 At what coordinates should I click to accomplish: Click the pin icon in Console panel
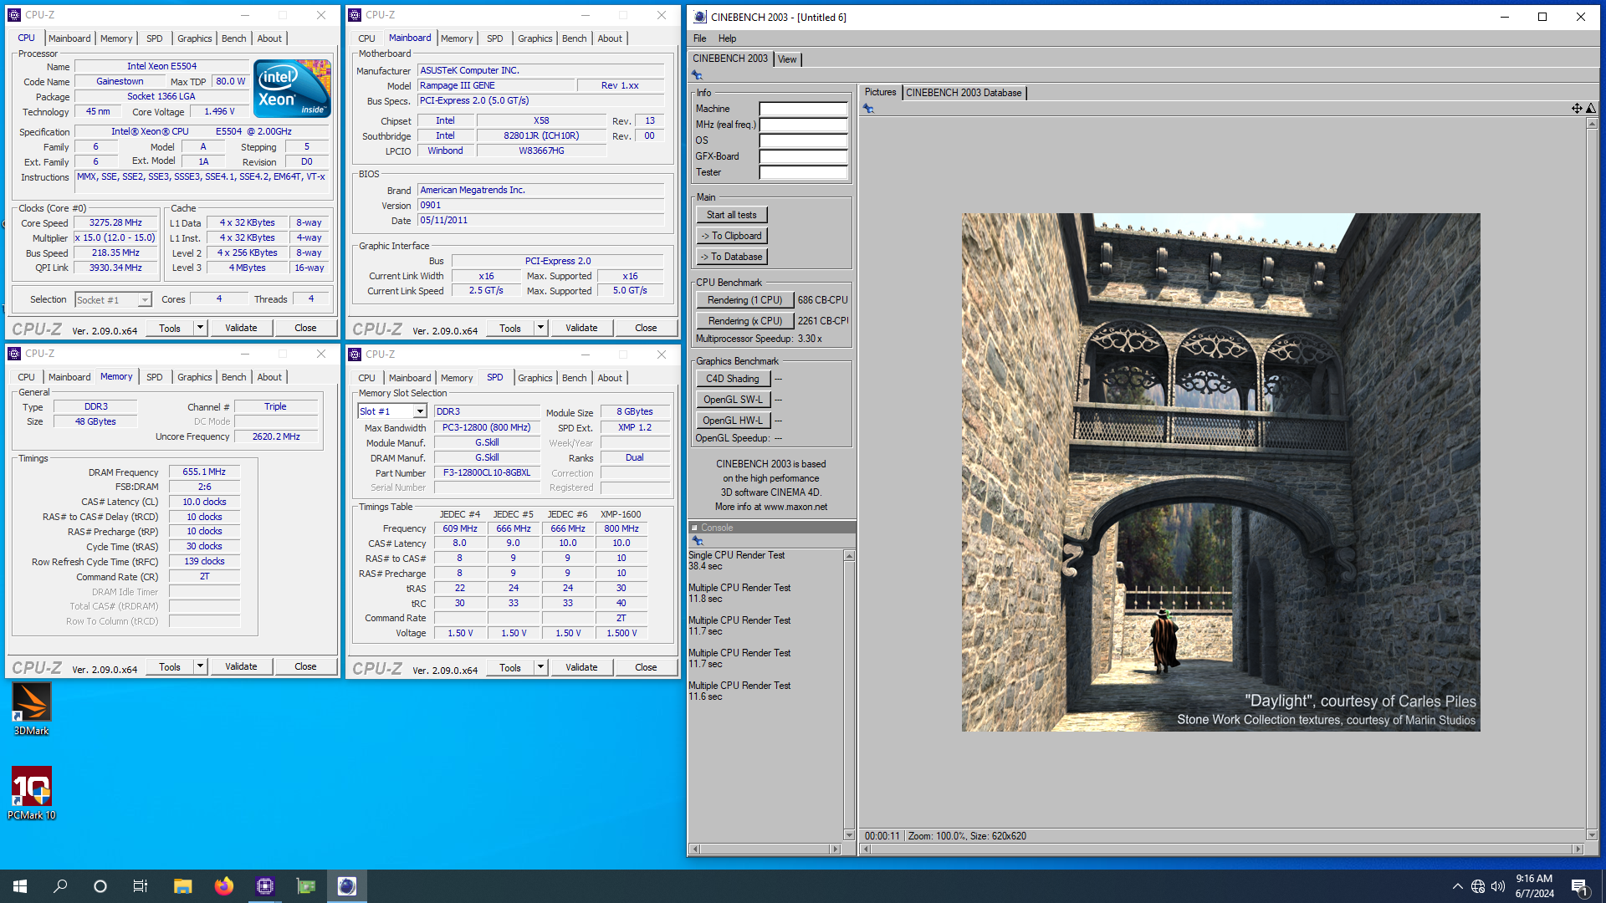tap(697, 541)
